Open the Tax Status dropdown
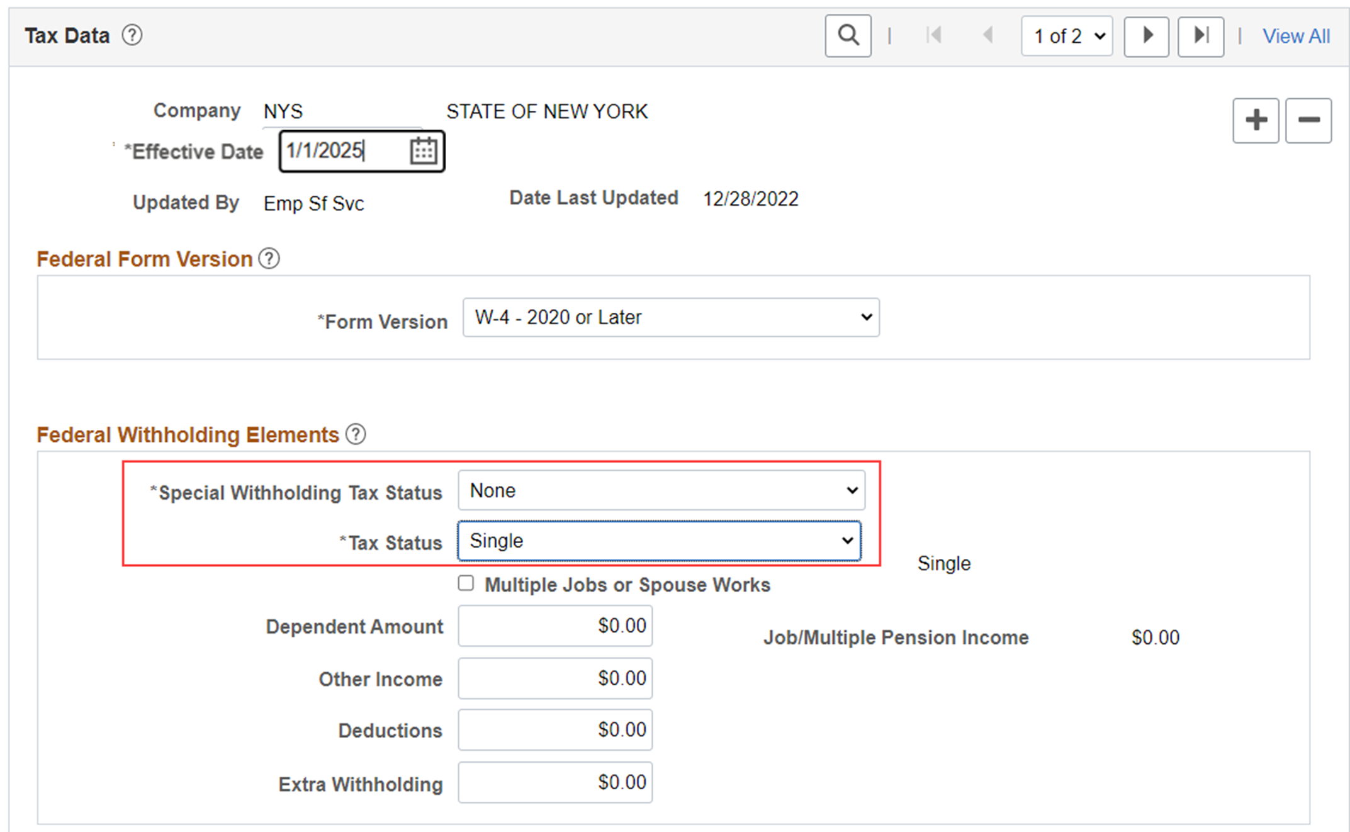Image resolution: width=1350 pixels, height=832 pixels. [x=659, y=541]
